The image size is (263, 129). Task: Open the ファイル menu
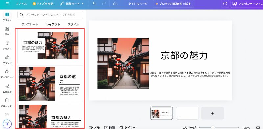pyautogui.click(x=21, y=4)
